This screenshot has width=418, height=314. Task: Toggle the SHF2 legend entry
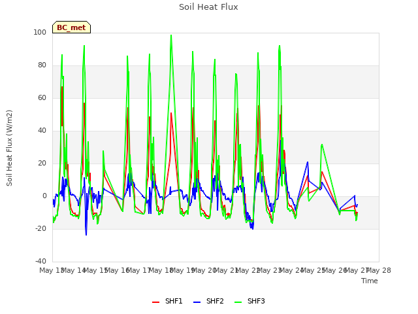click(x=208, y=301)
